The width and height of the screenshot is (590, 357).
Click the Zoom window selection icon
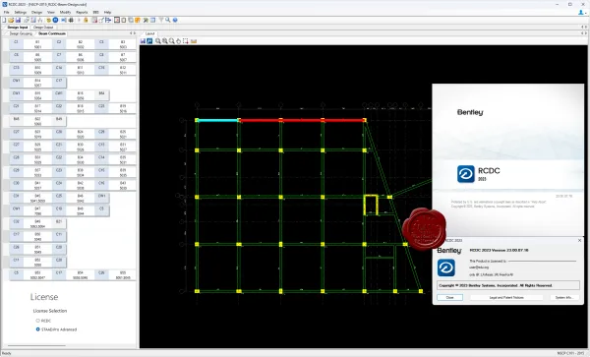[x=186, y=41]
